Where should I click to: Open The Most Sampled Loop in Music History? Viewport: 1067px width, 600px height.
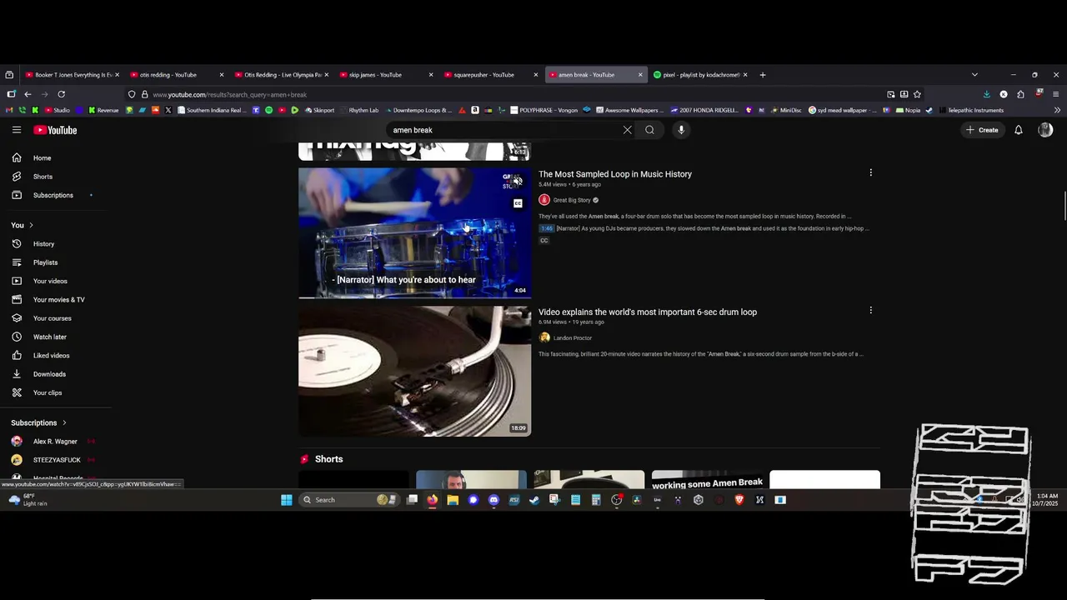pos(615,174)
